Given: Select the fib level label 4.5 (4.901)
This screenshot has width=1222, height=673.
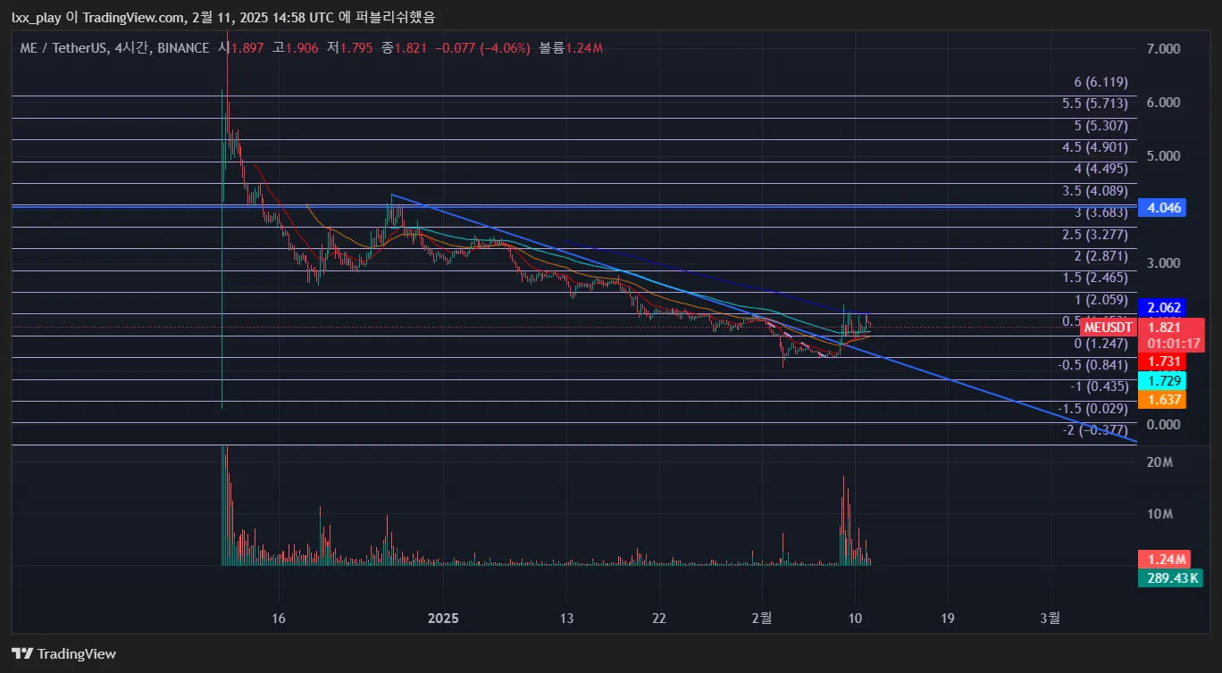Looking at the screenshot, I should click(x=1095, y=147).
